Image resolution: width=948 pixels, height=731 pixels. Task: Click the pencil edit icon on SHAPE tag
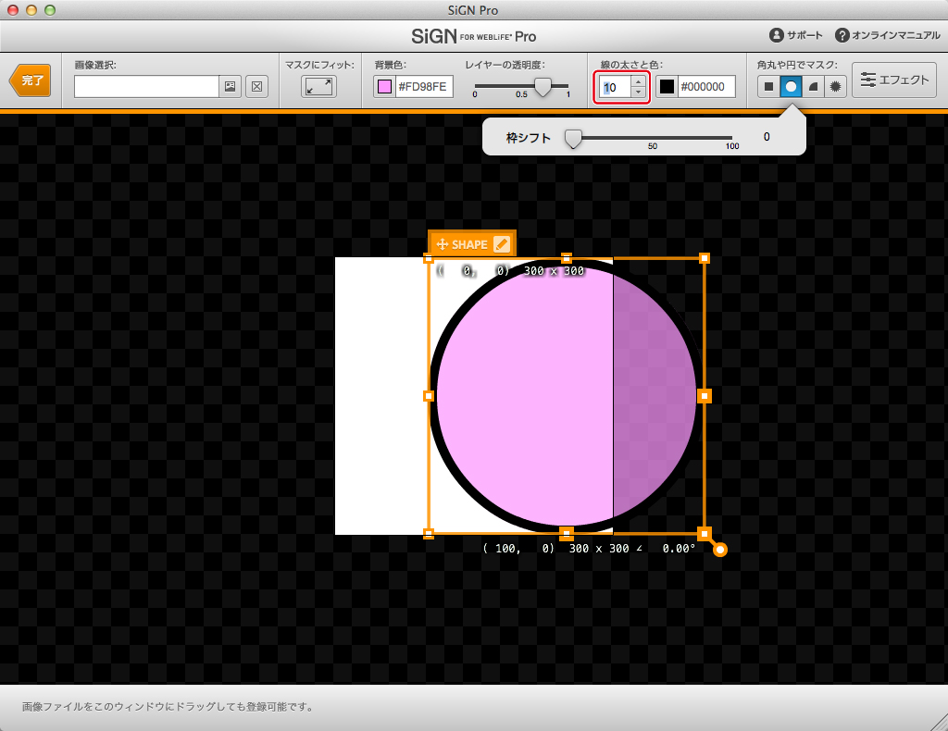coord(501,243)
